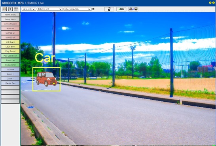Click the LEDs Blink softbutton

pyautogui.click(x=10, y=47)
